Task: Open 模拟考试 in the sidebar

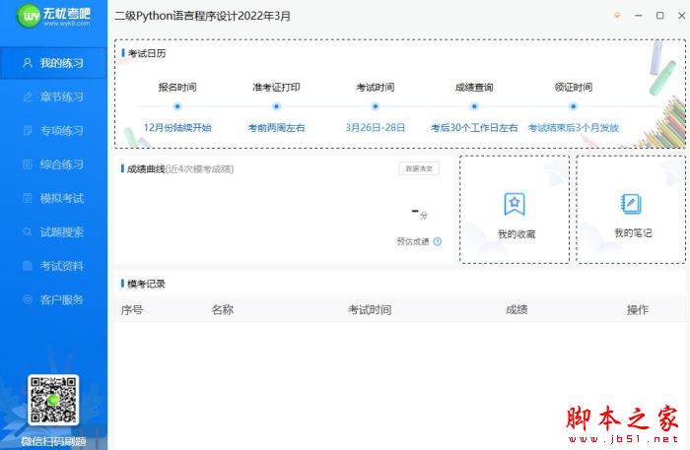Action: point(53,198)
